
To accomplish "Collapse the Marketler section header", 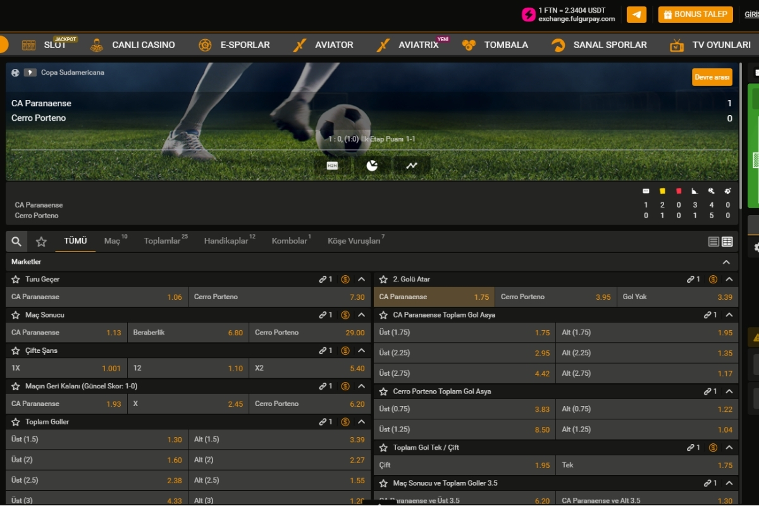I will (726, 261).
